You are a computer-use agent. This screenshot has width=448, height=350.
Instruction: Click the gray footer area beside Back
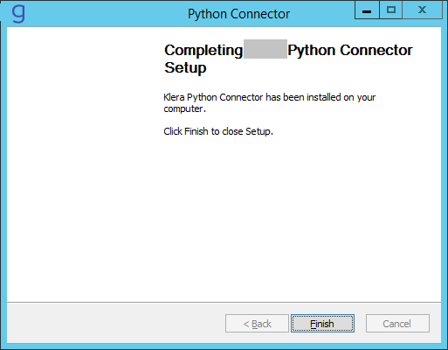point(116,323)
